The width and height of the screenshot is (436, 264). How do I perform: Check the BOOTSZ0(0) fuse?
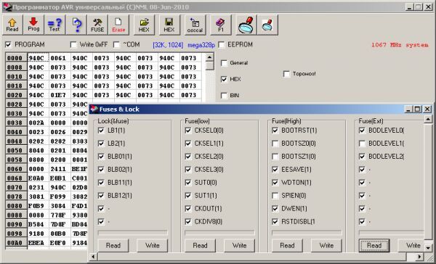(275, 144)
